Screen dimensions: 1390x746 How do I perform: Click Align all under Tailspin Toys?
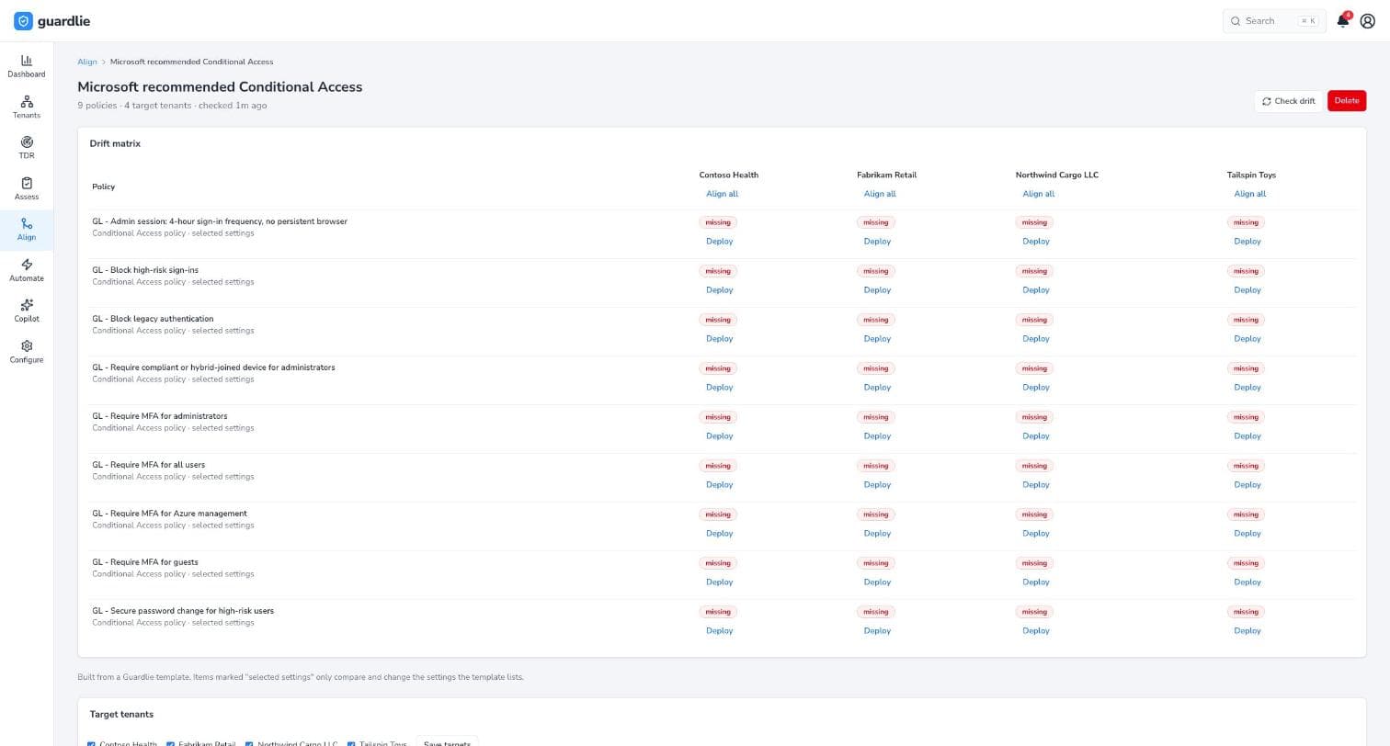tap(1249, 194)
